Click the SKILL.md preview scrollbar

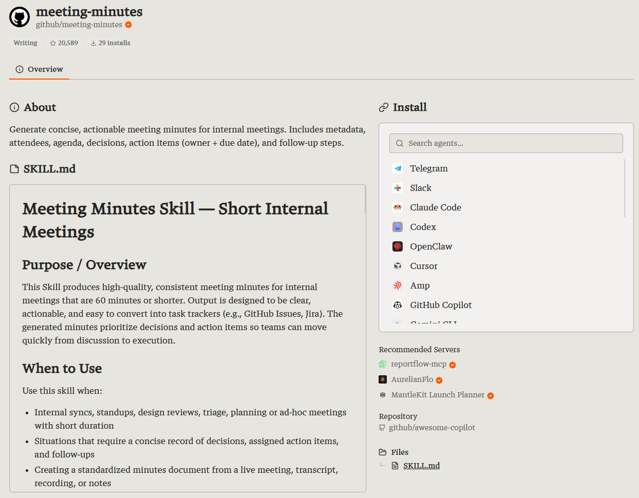click(365, 200)
